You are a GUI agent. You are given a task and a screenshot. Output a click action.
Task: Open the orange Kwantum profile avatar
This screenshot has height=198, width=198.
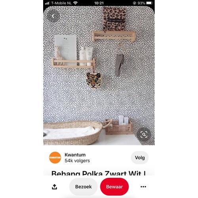tap(55, 158)
